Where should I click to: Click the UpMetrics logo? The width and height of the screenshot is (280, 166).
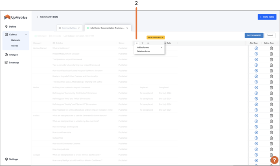pos(16,17)
